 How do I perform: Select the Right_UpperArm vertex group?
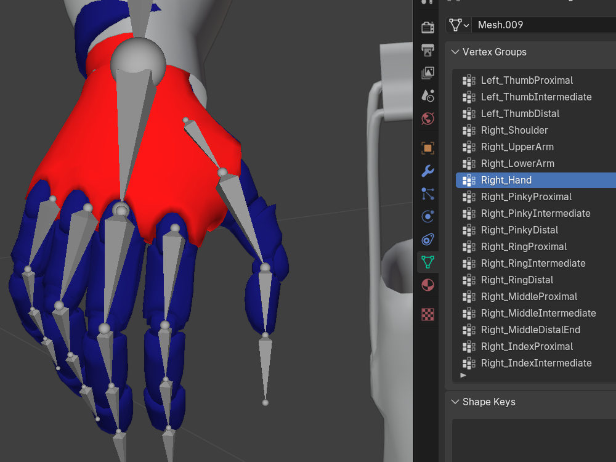pyautogui.click(x=536, y=147)
